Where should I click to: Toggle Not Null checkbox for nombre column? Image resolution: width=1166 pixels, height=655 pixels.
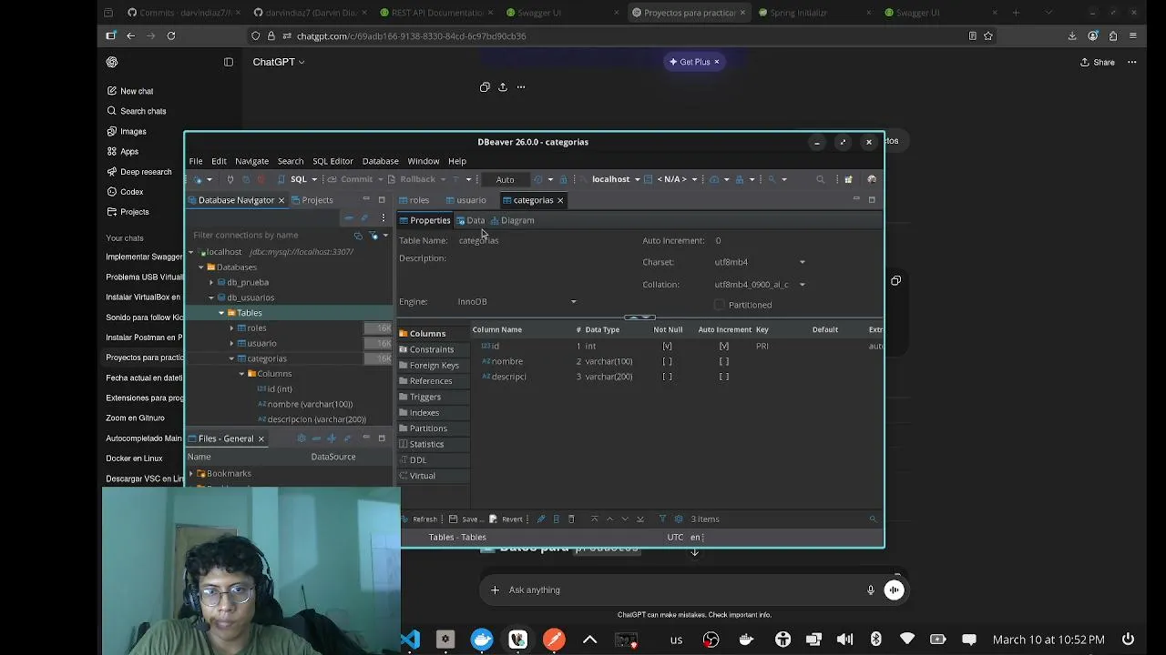(667, 361)
